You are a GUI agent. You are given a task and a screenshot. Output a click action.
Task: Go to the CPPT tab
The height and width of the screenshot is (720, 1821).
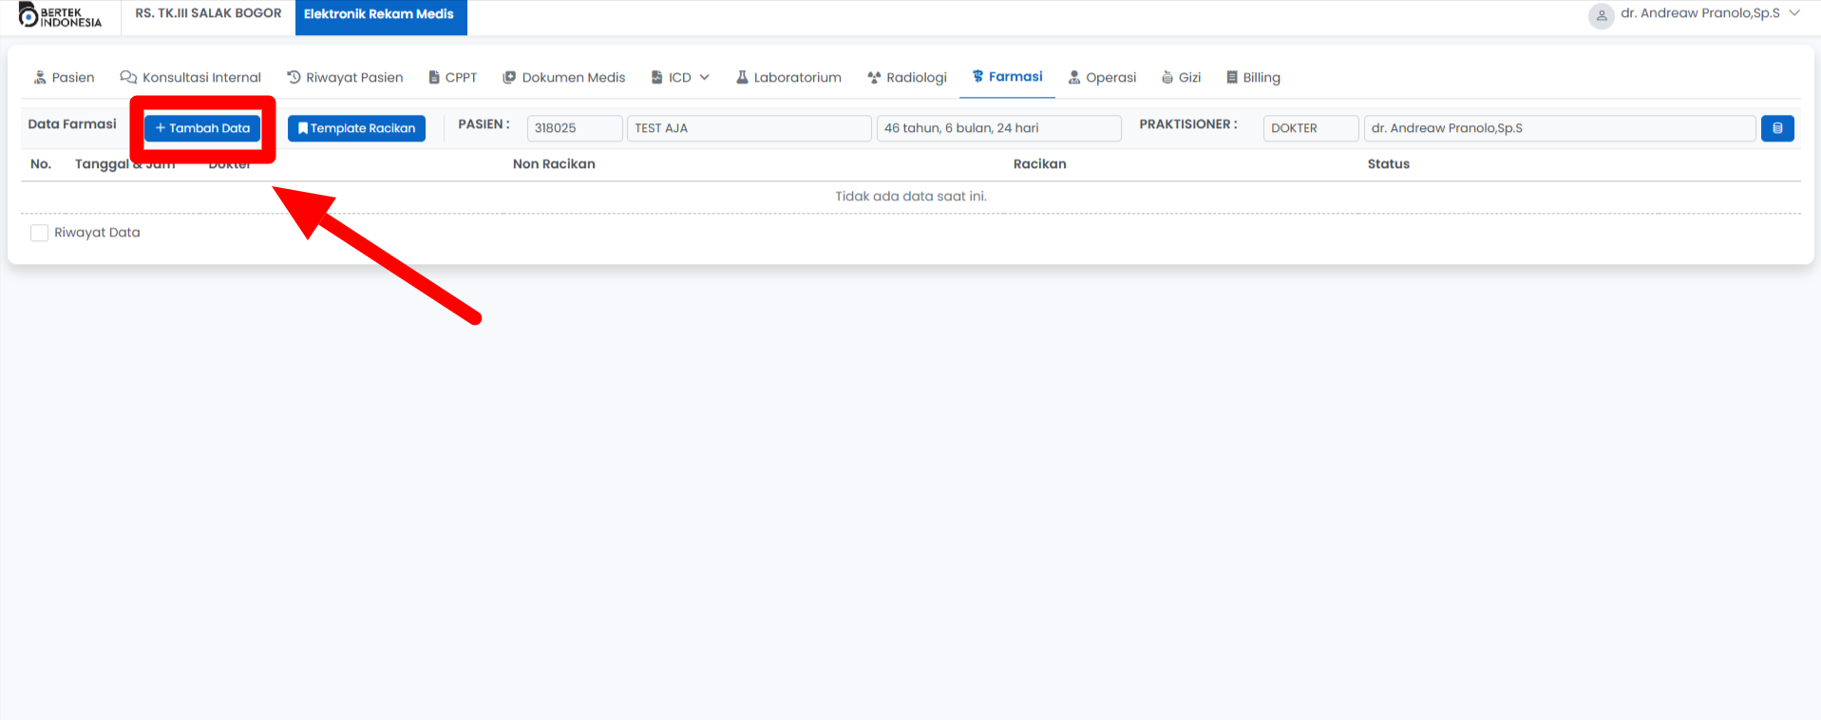452,77
